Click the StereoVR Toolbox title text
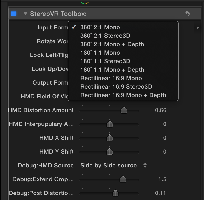Viewport: 204px width, 200px height. tap(58, 14)
